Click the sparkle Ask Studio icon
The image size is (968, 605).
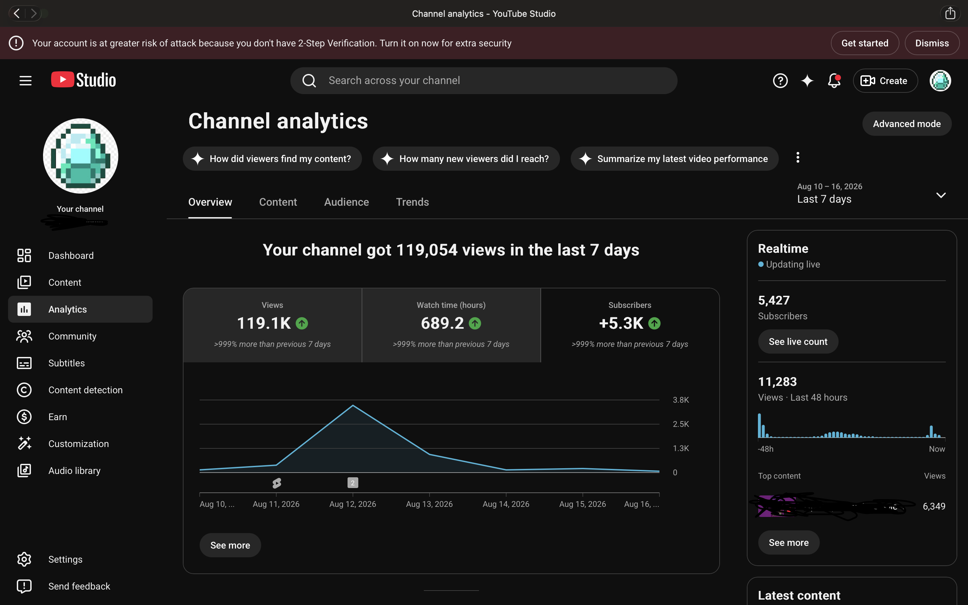point(807,80)
